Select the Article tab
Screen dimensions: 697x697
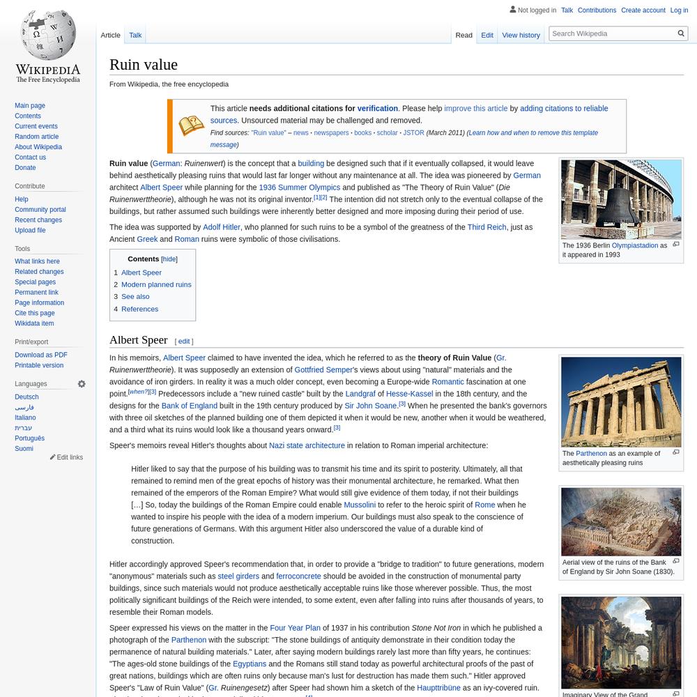(110, 35)
